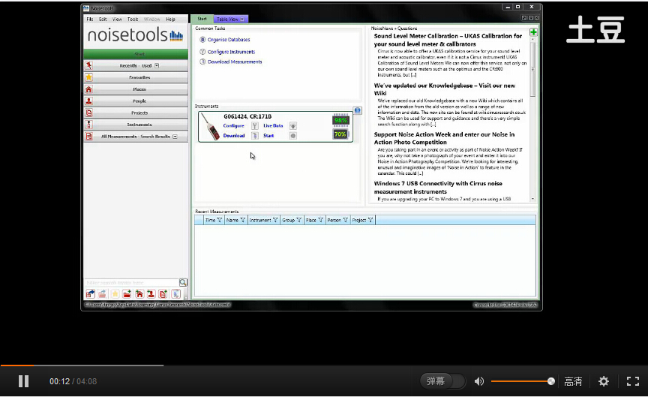The width and height of the screenshot is (648, 397).
Task: Open the File menu
Action: [x=90, y=19]
